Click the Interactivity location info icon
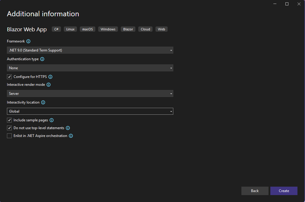 43,102
